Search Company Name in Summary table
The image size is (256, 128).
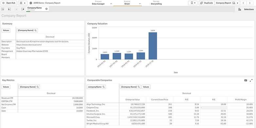click(x=27, y=31)
